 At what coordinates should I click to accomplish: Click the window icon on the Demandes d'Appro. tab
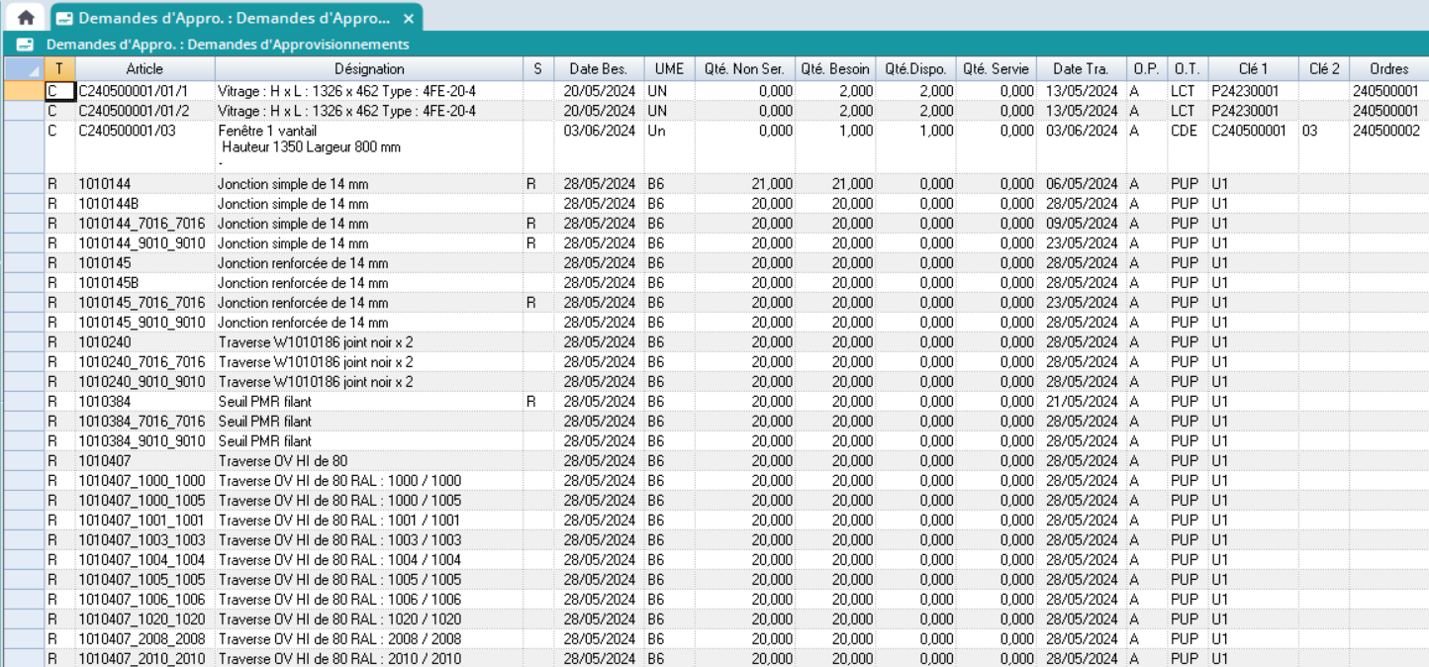[x=64, y=18]
